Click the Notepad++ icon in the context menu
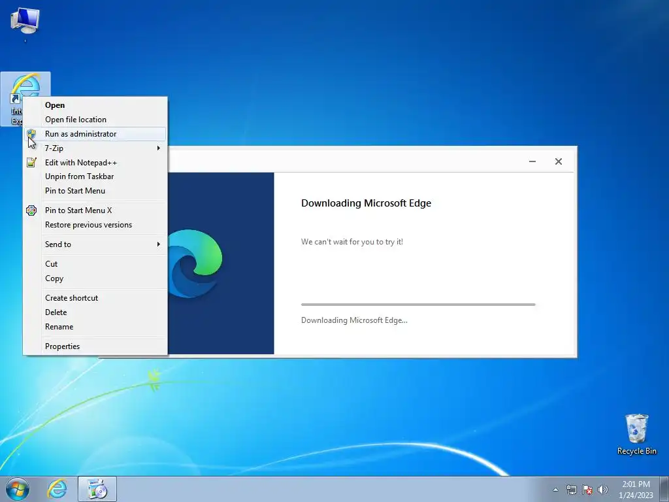This screenshot has width=669, height=502. click(31, 162)
